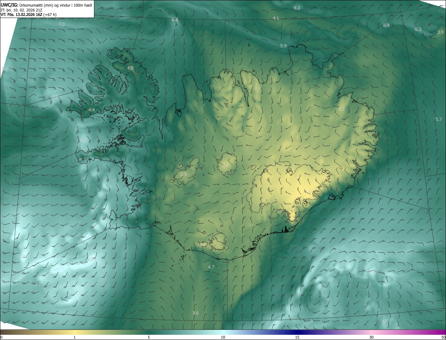Click the 8.3 map value label
446x340 pixels.
click(x=385, y=322)
